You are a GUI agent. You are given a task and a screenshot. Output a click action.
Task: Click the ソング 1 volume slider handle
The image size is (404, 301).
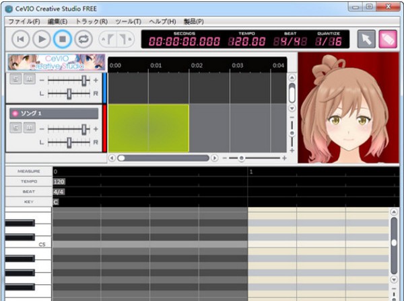pos(84,129)
